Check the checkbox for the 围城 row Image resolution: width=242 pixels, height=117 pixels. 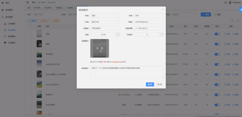coord(31,44)
